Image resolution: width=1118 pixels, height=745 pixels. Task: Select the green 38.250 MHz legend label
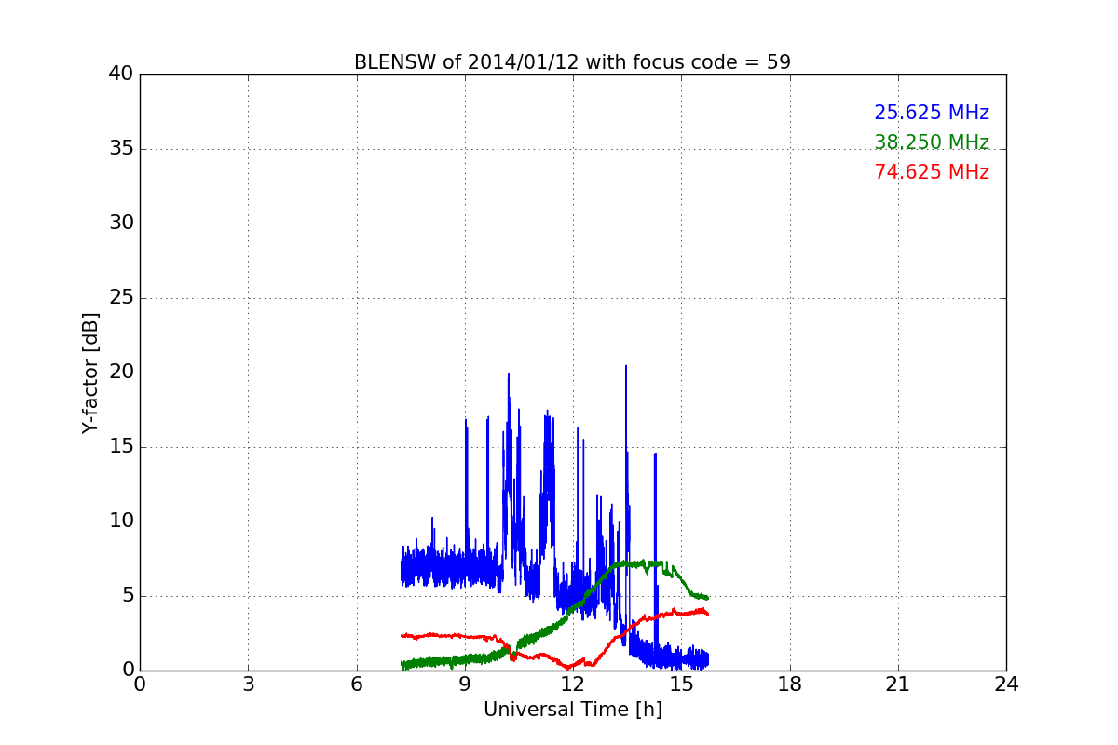click(932, 142)
